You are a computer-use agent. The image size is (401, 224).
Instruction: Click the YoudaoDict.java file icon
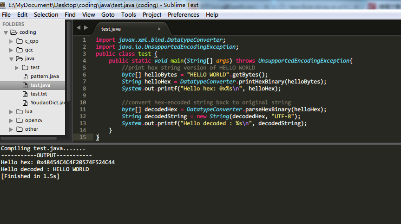26,102
